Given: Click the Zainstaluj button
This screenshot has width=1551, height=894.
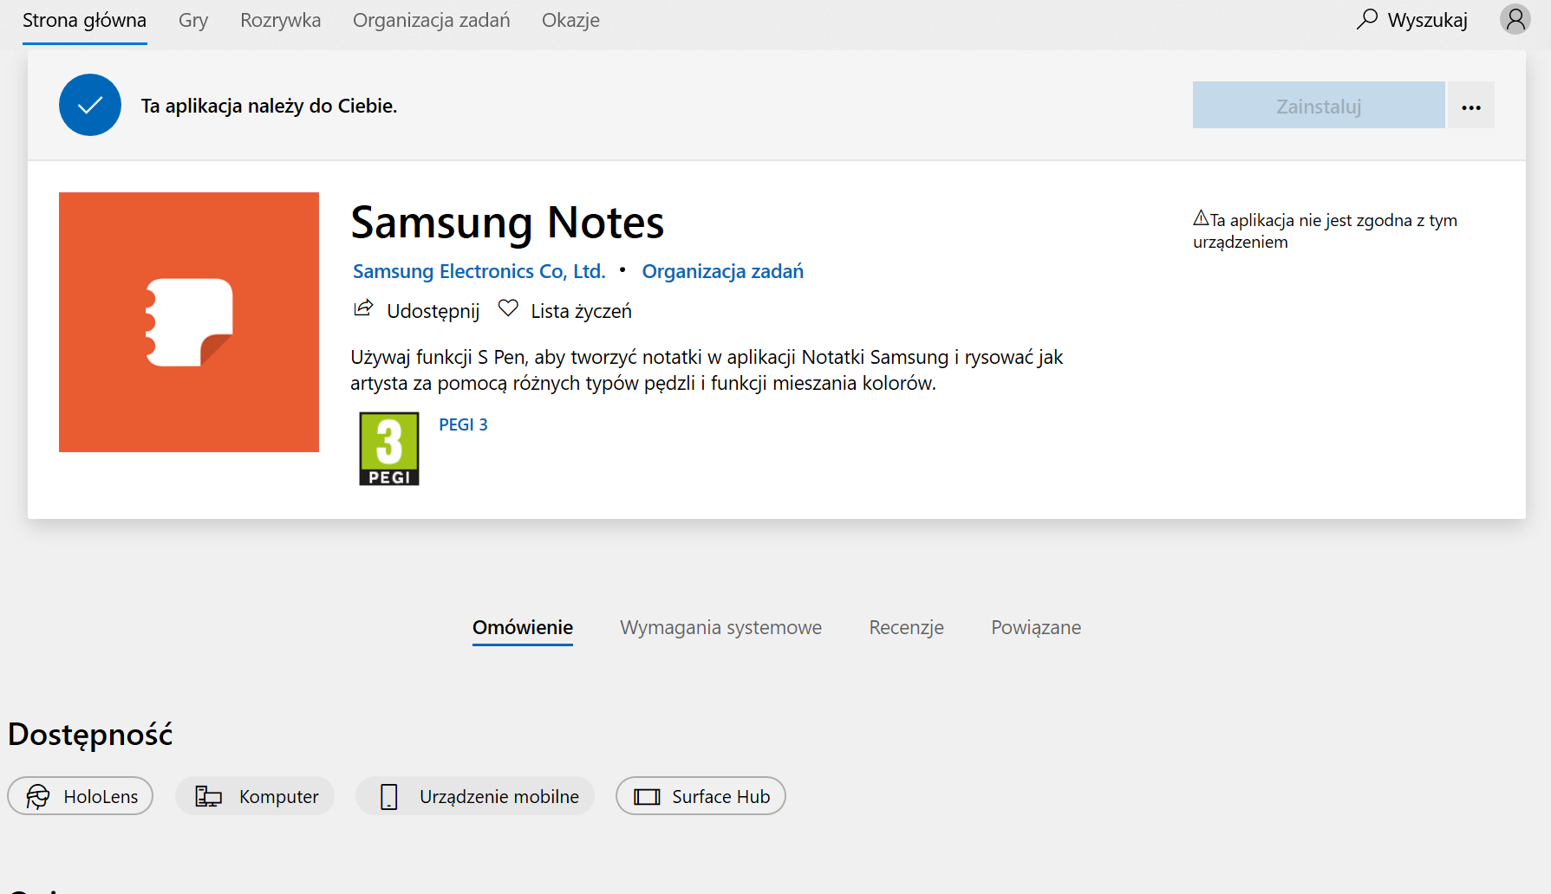Looking at the screenshot, I should (1318, 104).
